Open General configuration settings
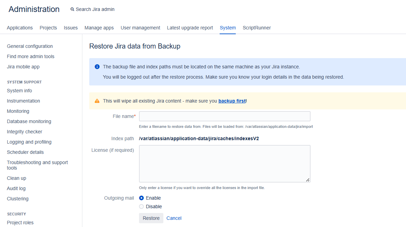The image size is (406, 227). tap(30, 46)
